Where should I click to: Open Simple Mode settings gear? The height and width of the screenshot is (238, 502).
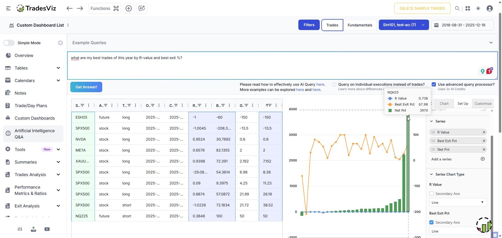pyautogui.click(x=60, y=43)
